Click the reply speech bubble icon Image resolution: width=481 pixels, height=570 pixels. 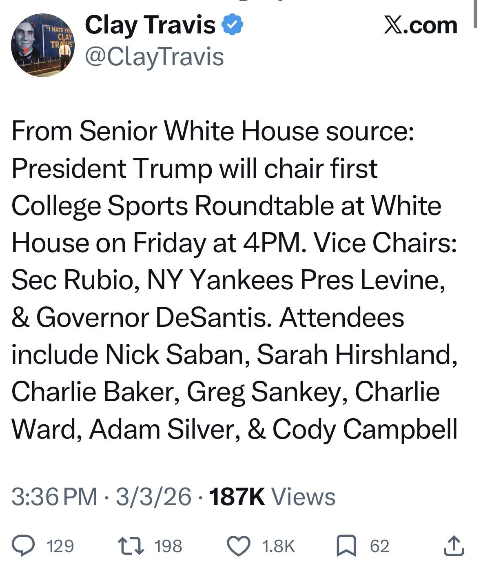pos(23,546)
